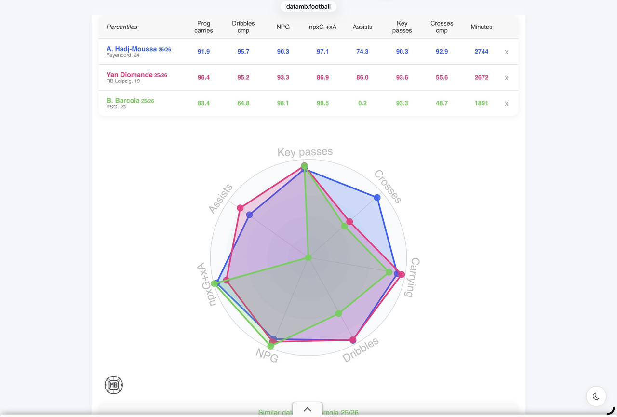Viewport: 617px width, 417px height.
Task: Open Yan Diomande 25/26 player name
Action: [x=137, y=75]
